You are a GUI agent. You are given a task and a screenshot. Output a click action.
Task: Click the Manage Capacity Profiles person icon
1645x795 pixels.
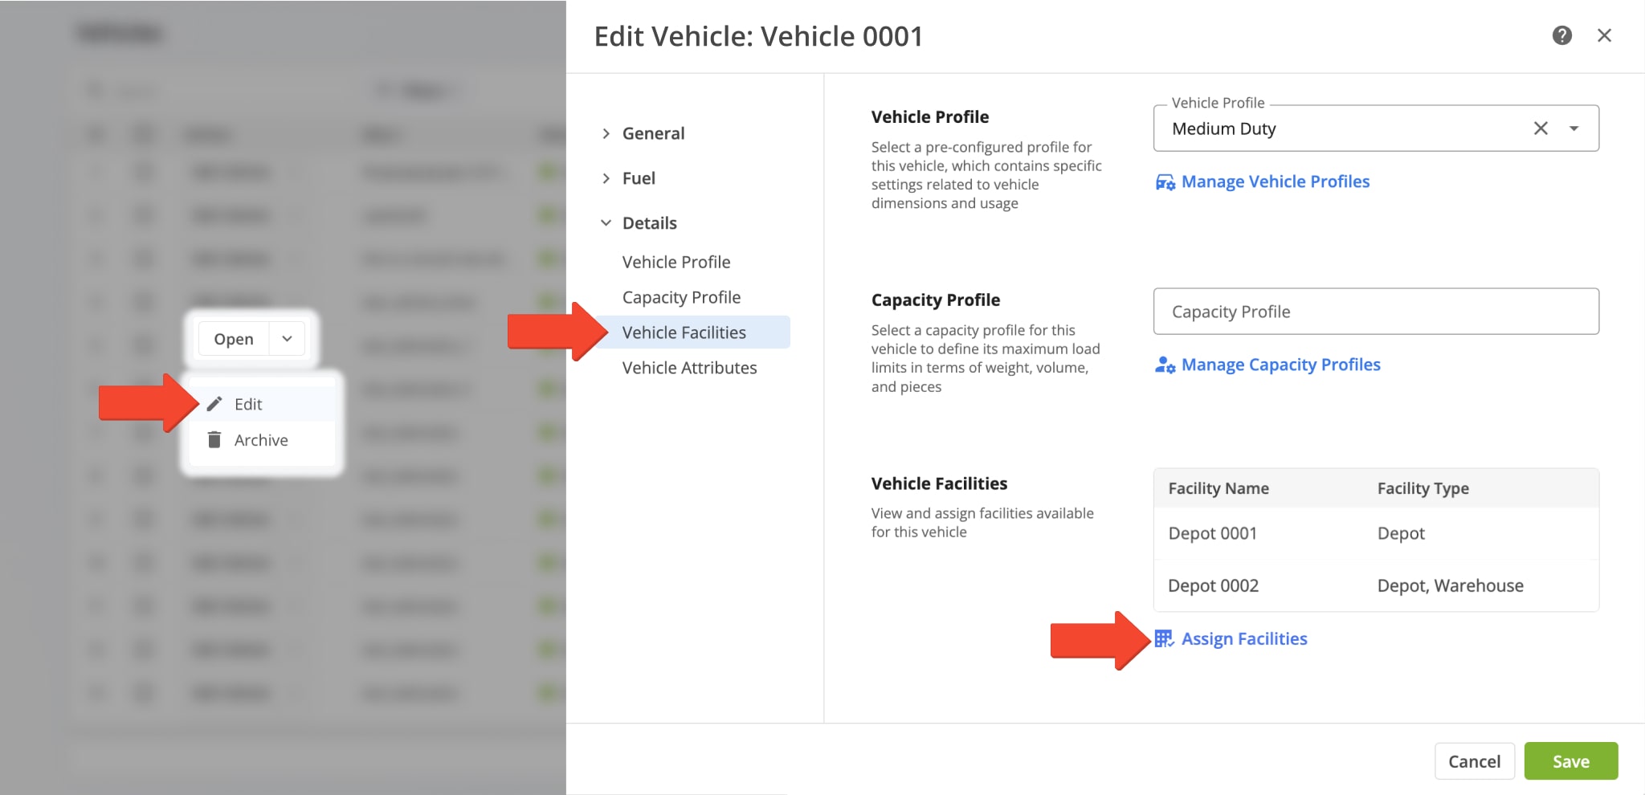(x=1165, y=365)
